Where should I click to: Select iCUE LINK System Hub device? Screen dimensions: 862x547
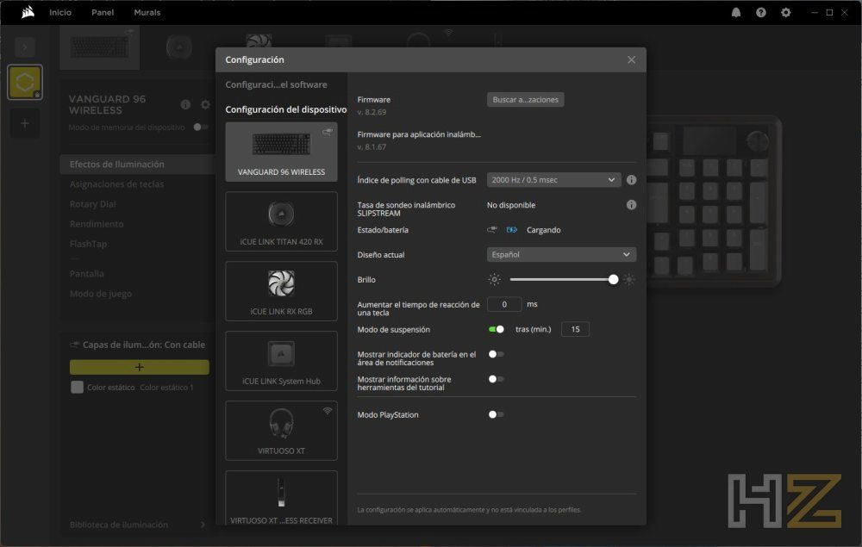[282, 361]
